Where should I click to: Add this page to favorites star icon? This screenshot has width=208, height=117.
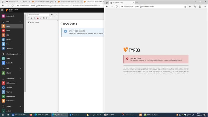pyautogui.click(x=185, y=6)
